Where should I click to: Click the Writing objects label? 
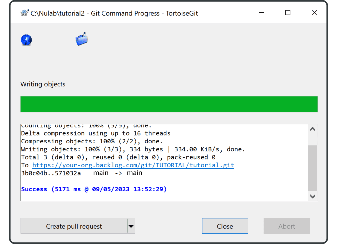[x=43, y=84]
